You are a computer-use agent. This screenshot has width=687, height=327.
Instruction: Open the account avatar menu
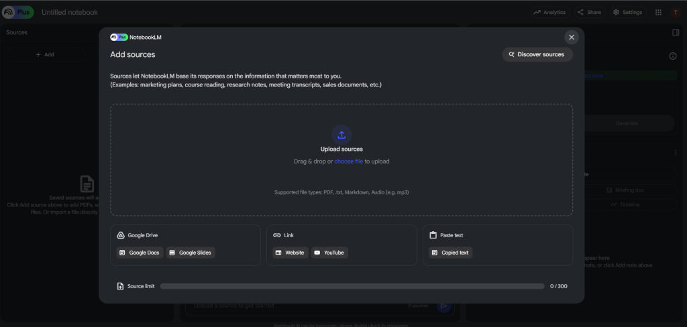coord(675,12)
